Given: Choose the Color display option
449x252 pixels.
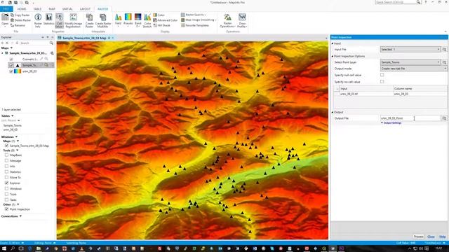Looking at the screenshot, I should click(x=159, y=15).
